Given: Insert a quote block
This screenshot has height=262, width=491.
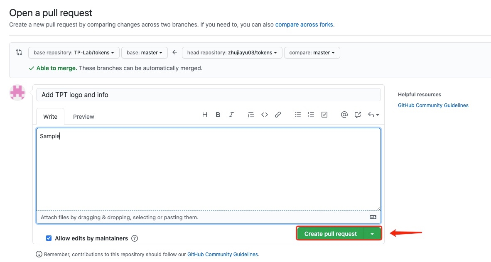Looking at the screenshot, I should (x=251, y=115).
